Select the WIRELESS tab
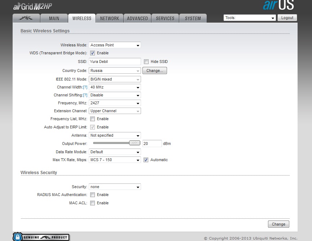312x241 pixels. click(82, 18)
